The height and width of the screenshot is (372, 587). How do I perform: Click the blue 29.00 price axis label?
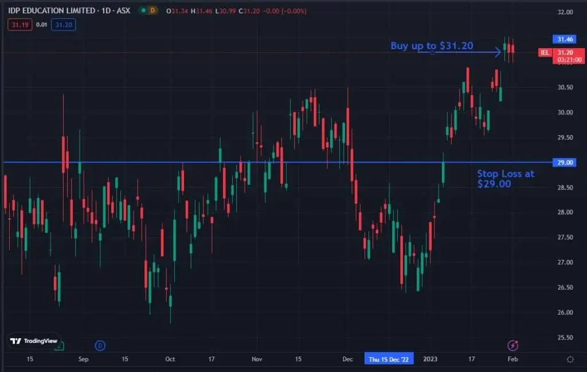(x=565, y=163)
